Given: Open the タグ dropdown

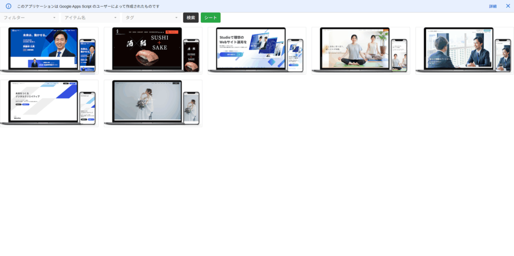Looking at the screenshot, I should (x=152, y=18).
